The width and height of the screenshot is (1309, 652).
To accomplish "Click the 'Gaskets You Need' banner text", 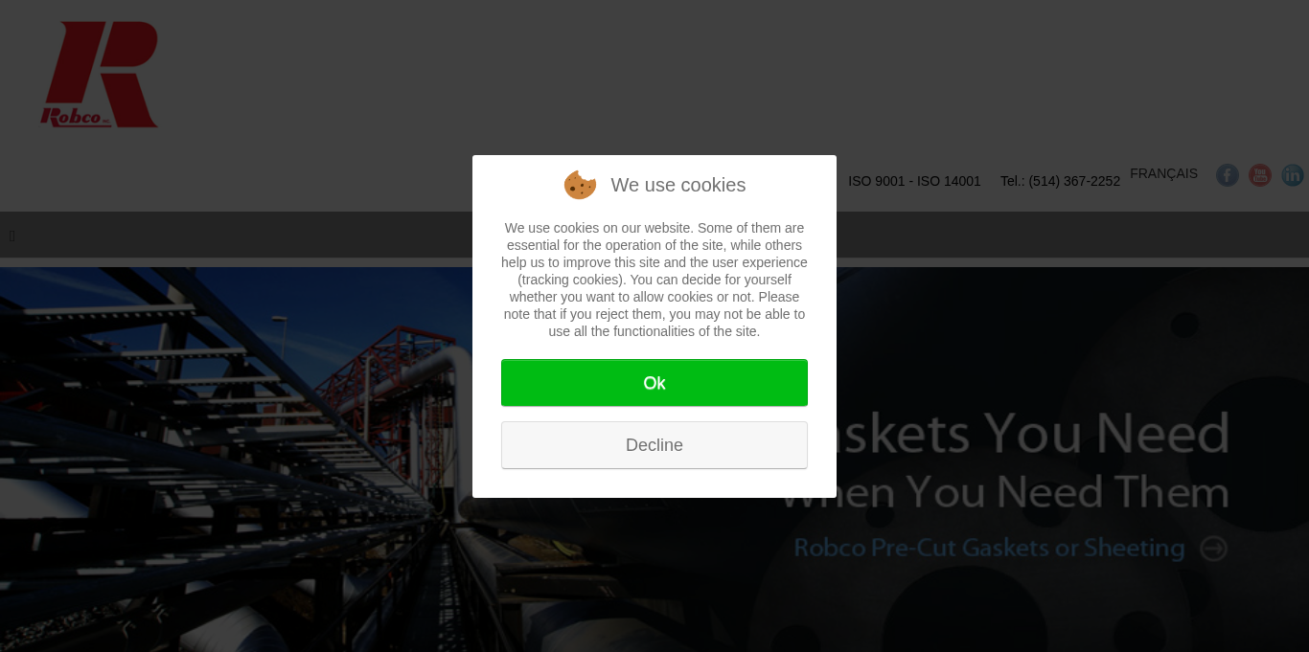I will (x=1033, y=433).
